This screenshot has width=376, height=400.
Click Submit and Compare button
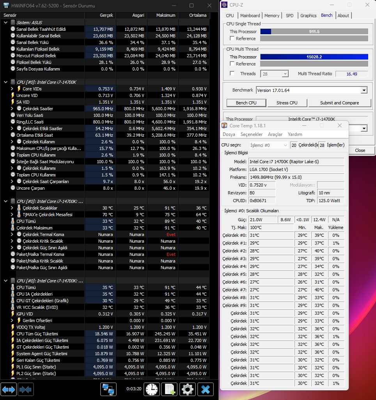339,103
